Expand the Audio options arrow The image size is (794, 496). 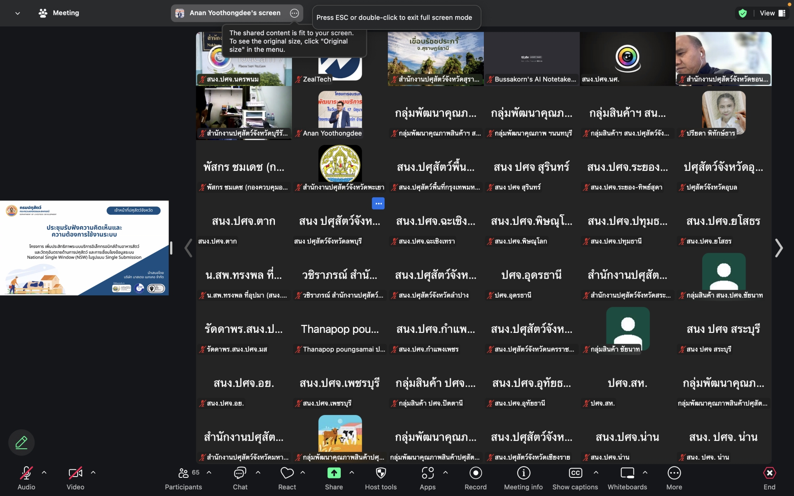(44, 472)
